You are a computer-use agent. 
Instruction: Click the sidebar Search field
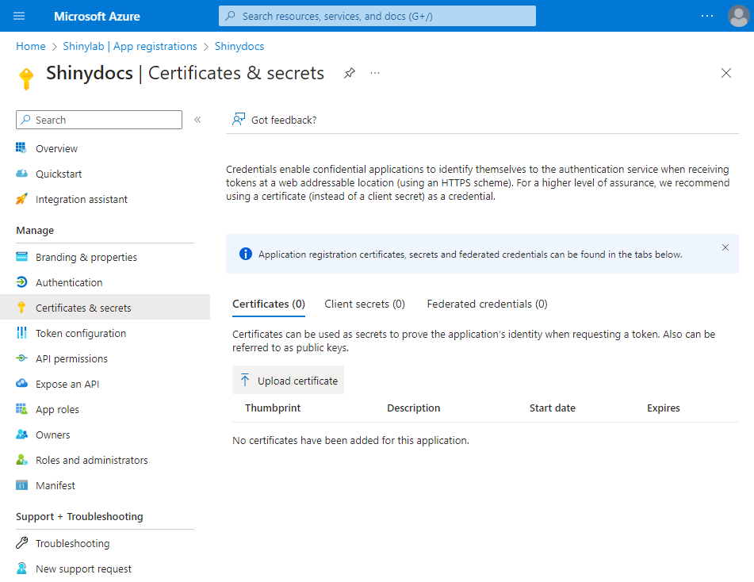coord(99,120)
